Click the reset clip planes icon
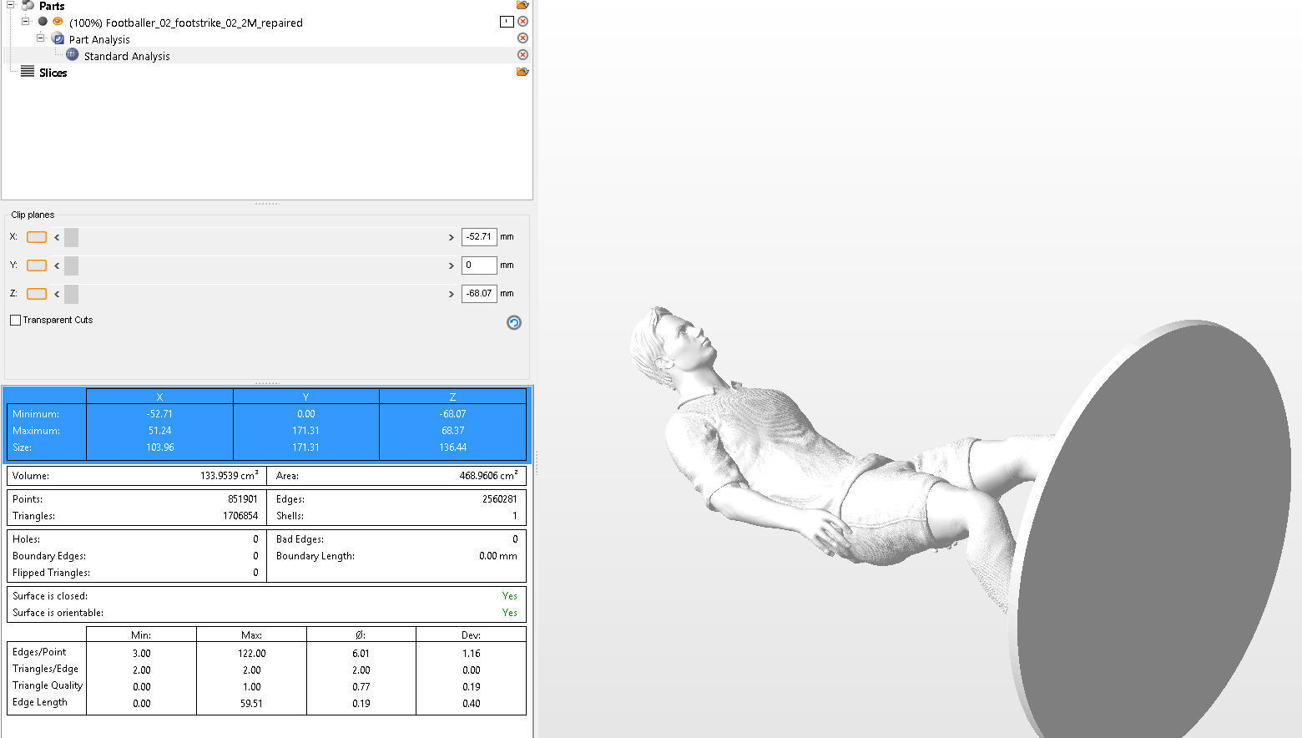The image size is (1302, 738). pyautogui.click(x=514, y=322)
